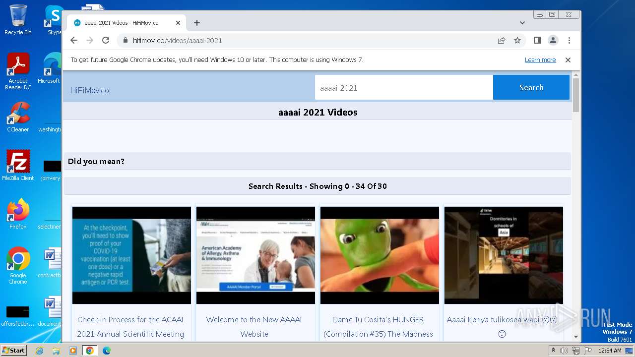Screen dimensions: 635x357
Task: Click the Check-in Process for ACAAI title link
Action: (x=130, y=327)
